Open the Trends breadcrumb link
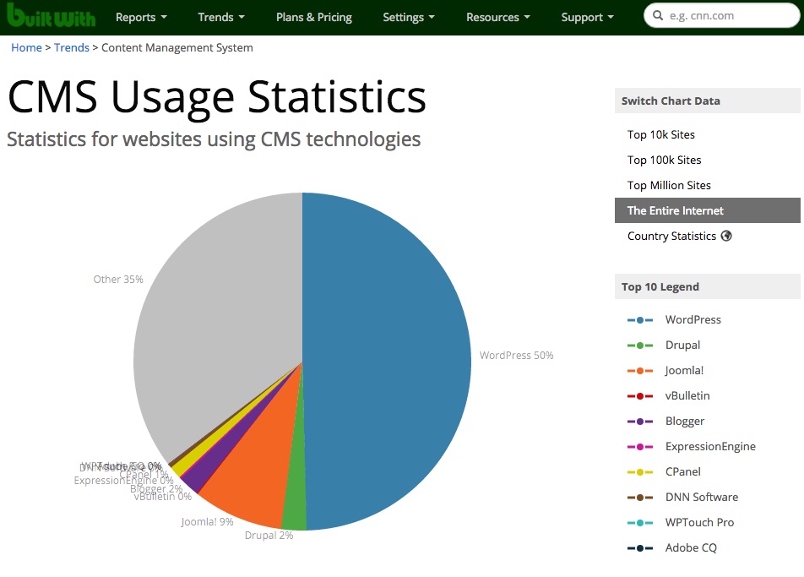Viewport: 804px width, 577px height. pyautogui.click(x=72, y=47)
